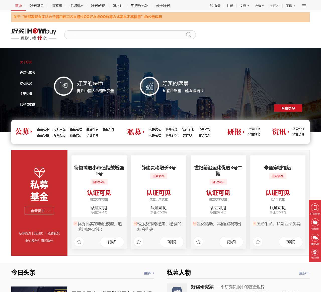This screenshot has width=321, height=292.
Task: Click the 好买的愿景 chart icon
Action: click(149, 86)
